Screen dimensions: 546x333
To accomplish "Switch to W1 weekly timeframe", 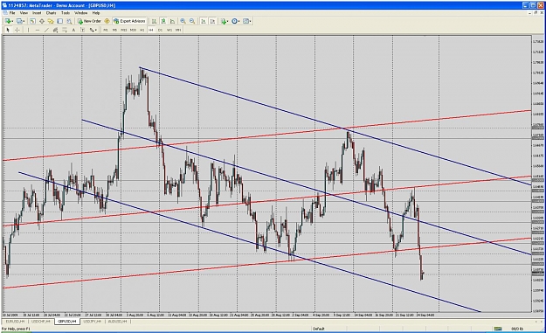I will (x=169, y=30).
